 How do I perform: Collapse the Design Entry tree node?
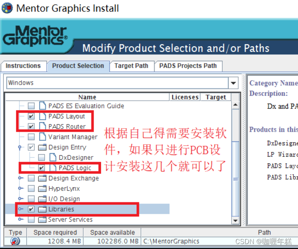pos(20,147)
